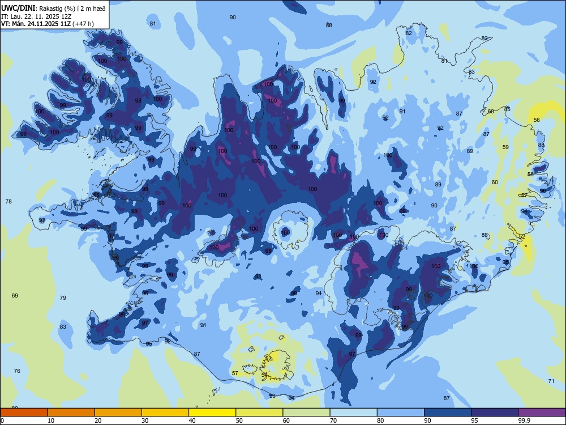Click the humidity value '78' off the west coast
The image size is (566, 425).
pyautogui.click(x=8, y=201)
